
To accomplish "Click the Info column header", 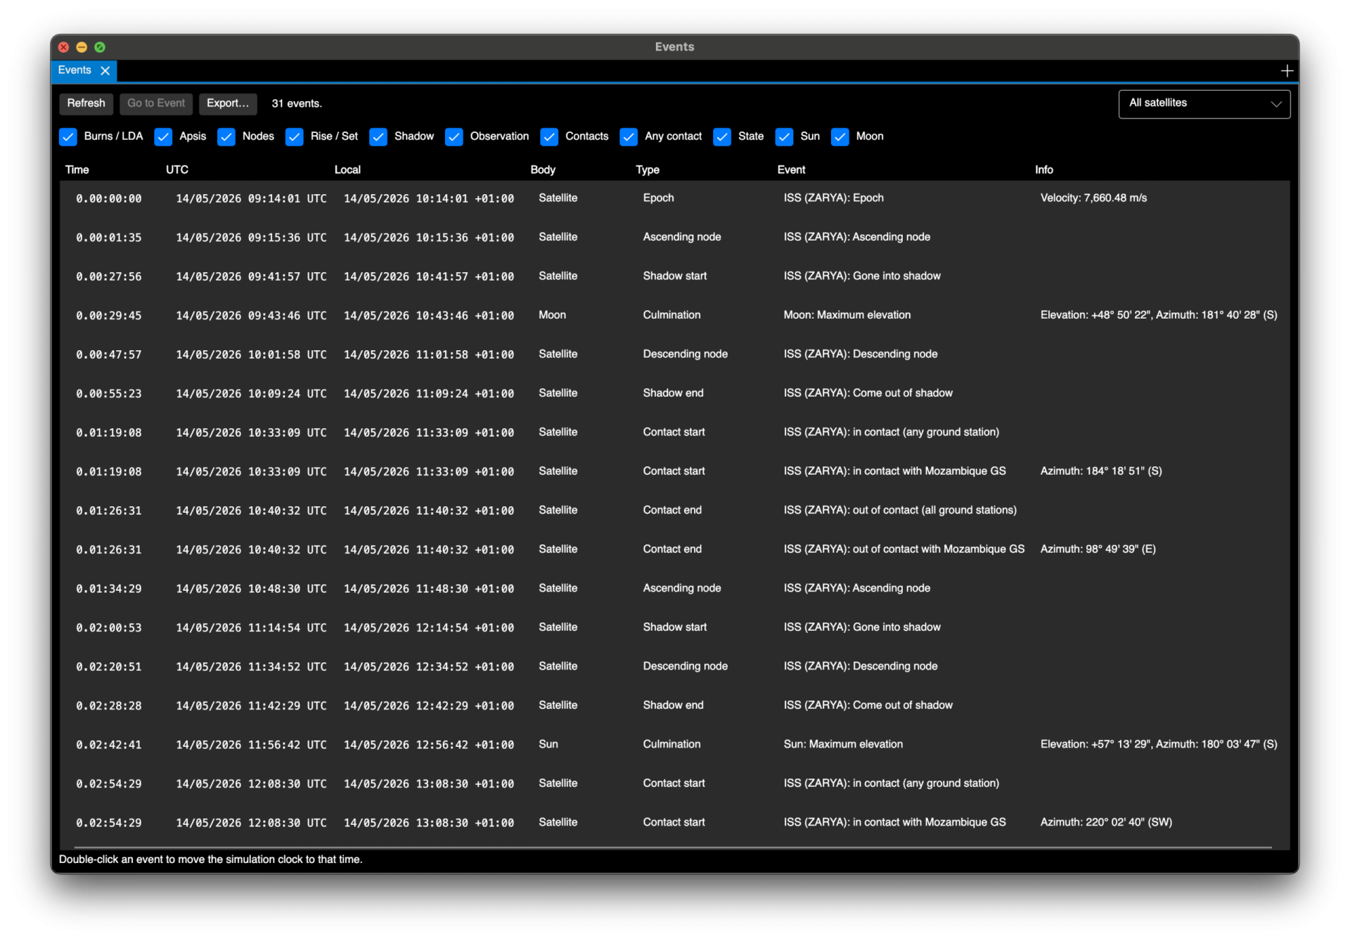I will pyautogui.click(x=1044, y=170).
